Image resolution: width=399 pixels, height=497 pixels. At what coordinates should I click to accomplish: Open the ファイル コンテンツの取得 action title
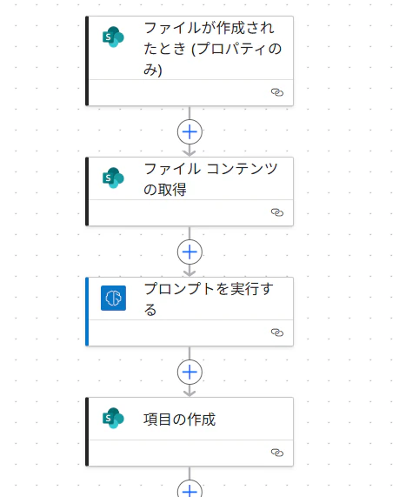pyautogui.click(x=210, y=179)
